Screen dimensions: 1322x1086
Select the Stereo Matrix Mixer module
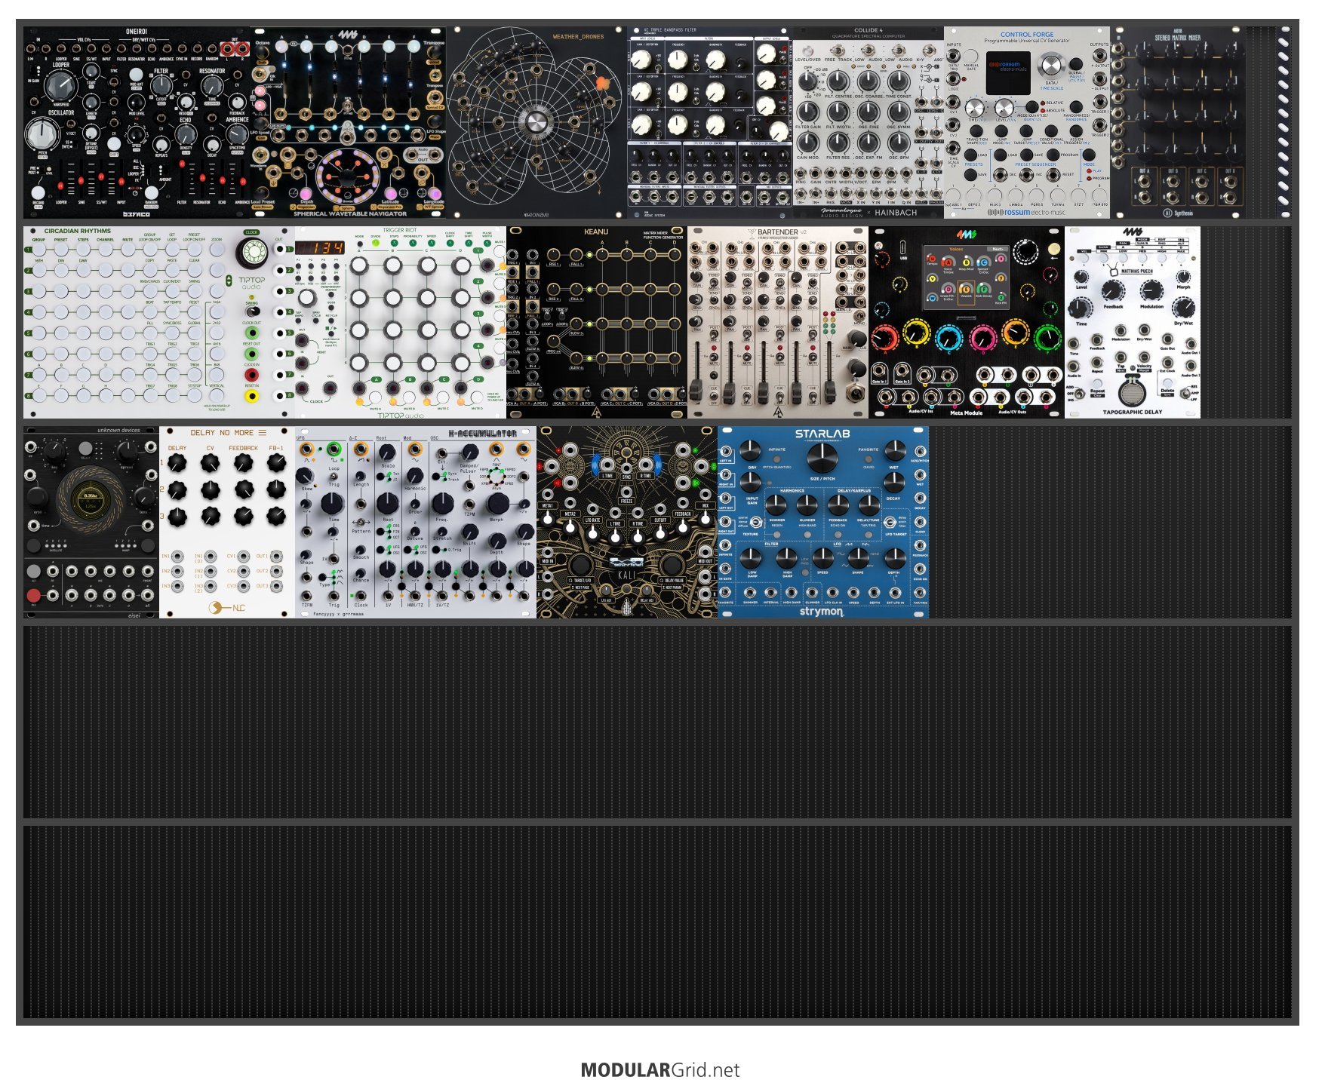tap(1178, 123)
